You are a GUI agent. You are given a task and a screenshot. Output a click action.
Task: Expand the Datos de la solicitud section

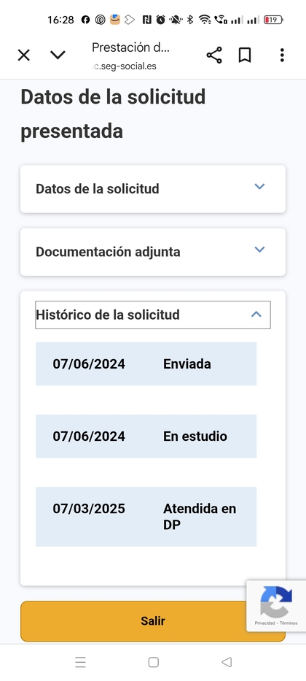[153, 189]
